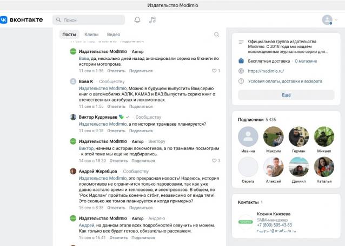
Task: Expand the chevron next to profile avatar
Action: [336, 20]
